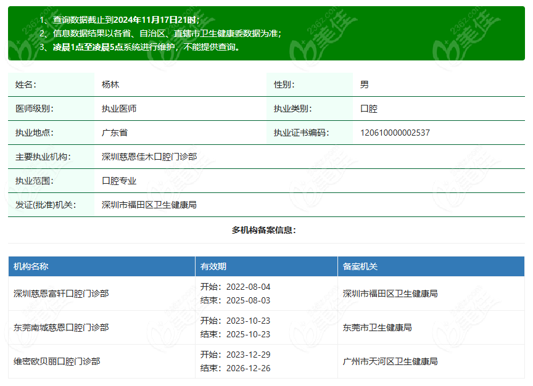533x386 pixels.
Task: Click 深圳慈恩富轩口腔门诊部 in the table
Action: (x=61, y=294)
